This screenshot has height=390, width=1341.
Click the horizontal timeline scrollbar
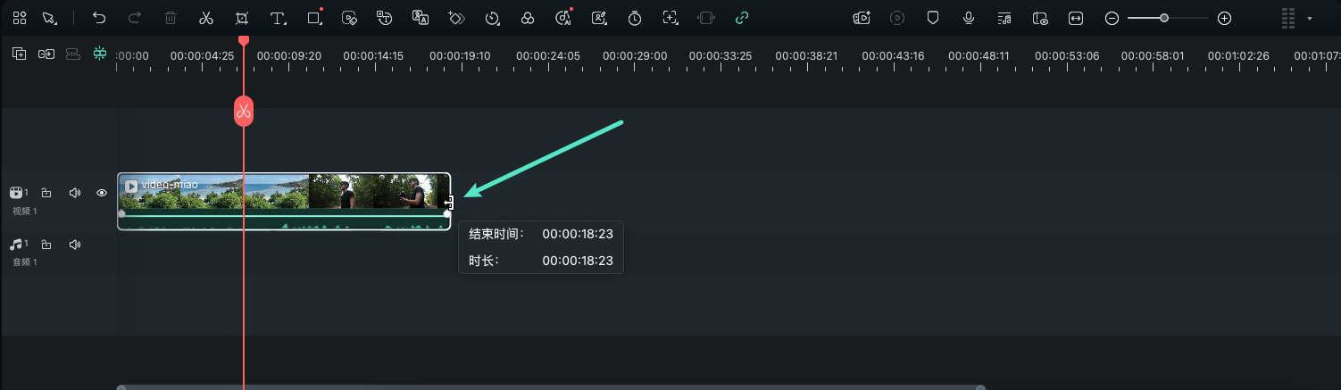click(551, 387)
